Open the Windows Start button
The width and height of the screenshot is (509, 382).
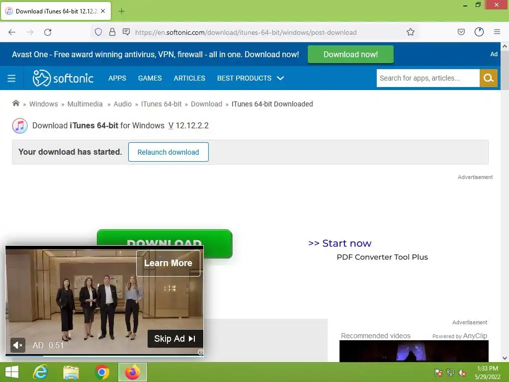(12, 372)
